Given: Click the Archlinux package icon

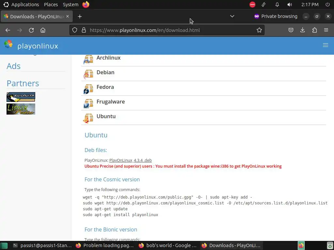Looking at the screenshot, I should (x=88, y=59).
